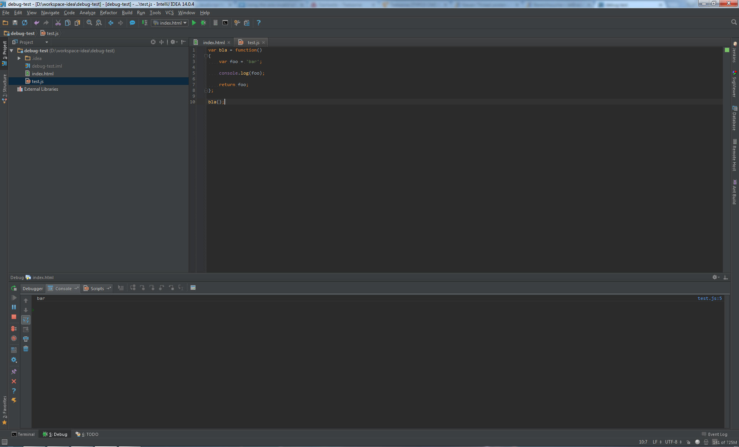Switch to the Debugger tab in Debug panel
The height and width of the screenshot is (447, 739).
[33, 288]
